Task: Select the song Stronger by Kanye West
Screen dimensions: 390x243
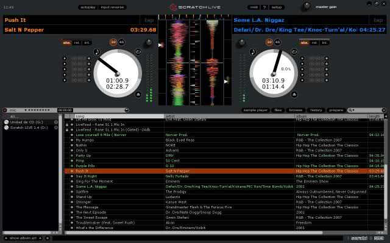Action: click(x=224, y=202)
